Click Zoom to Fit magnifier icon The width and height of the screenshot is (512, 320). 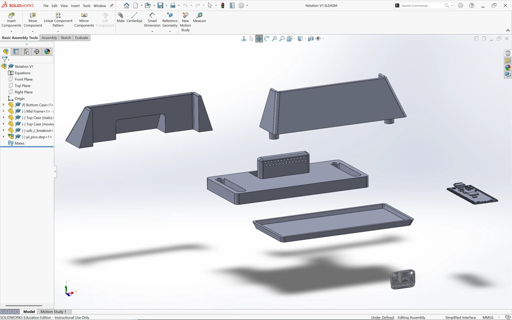click(x=274, y=38)
